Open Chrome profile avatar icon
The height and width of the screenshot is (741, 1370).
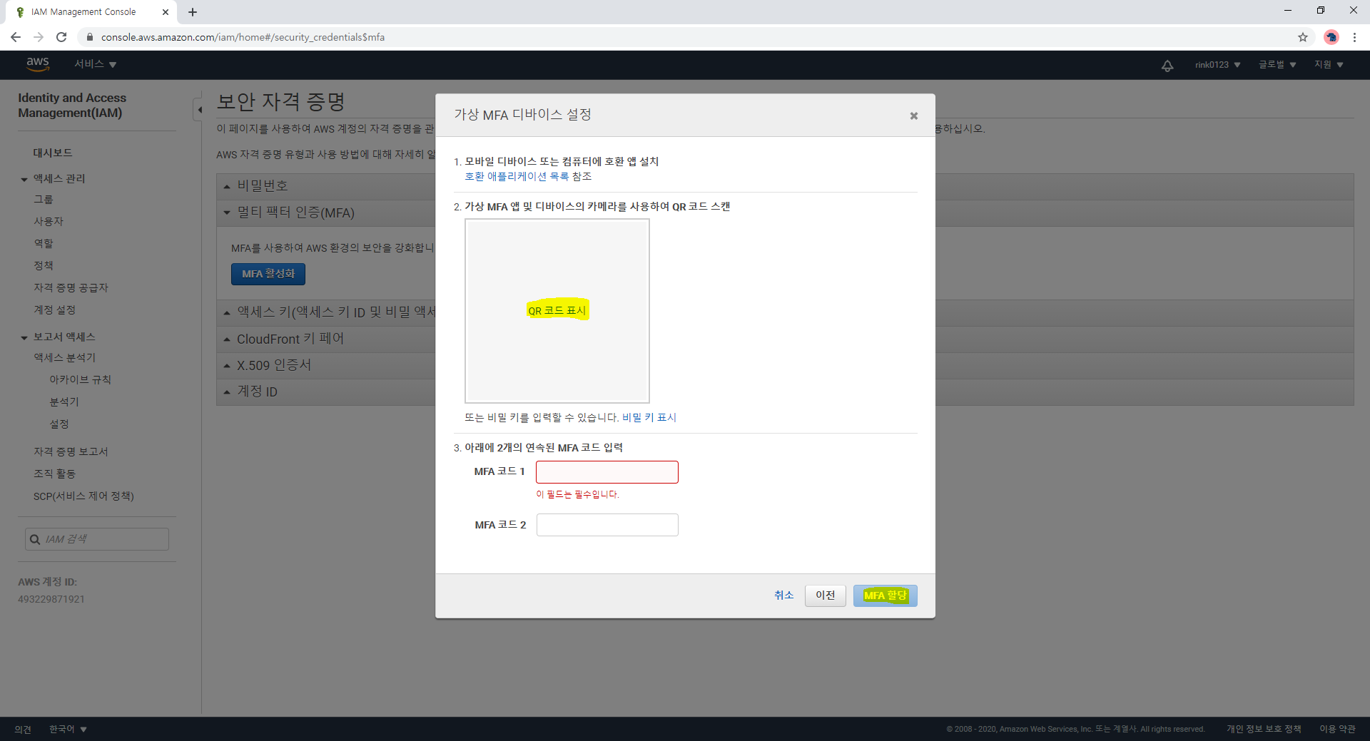[x=1331, y=37]
